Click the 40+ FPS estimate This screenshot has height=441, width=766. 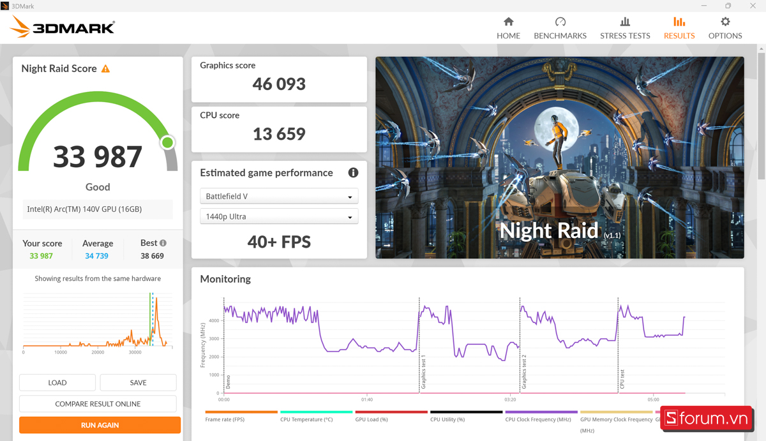(x=279, y=242)
